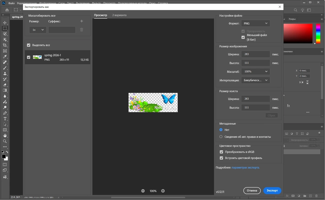Open the Узоры panel tab
Image resolution: width=325 pixels, height=200 pixels.
click(292, 19)
